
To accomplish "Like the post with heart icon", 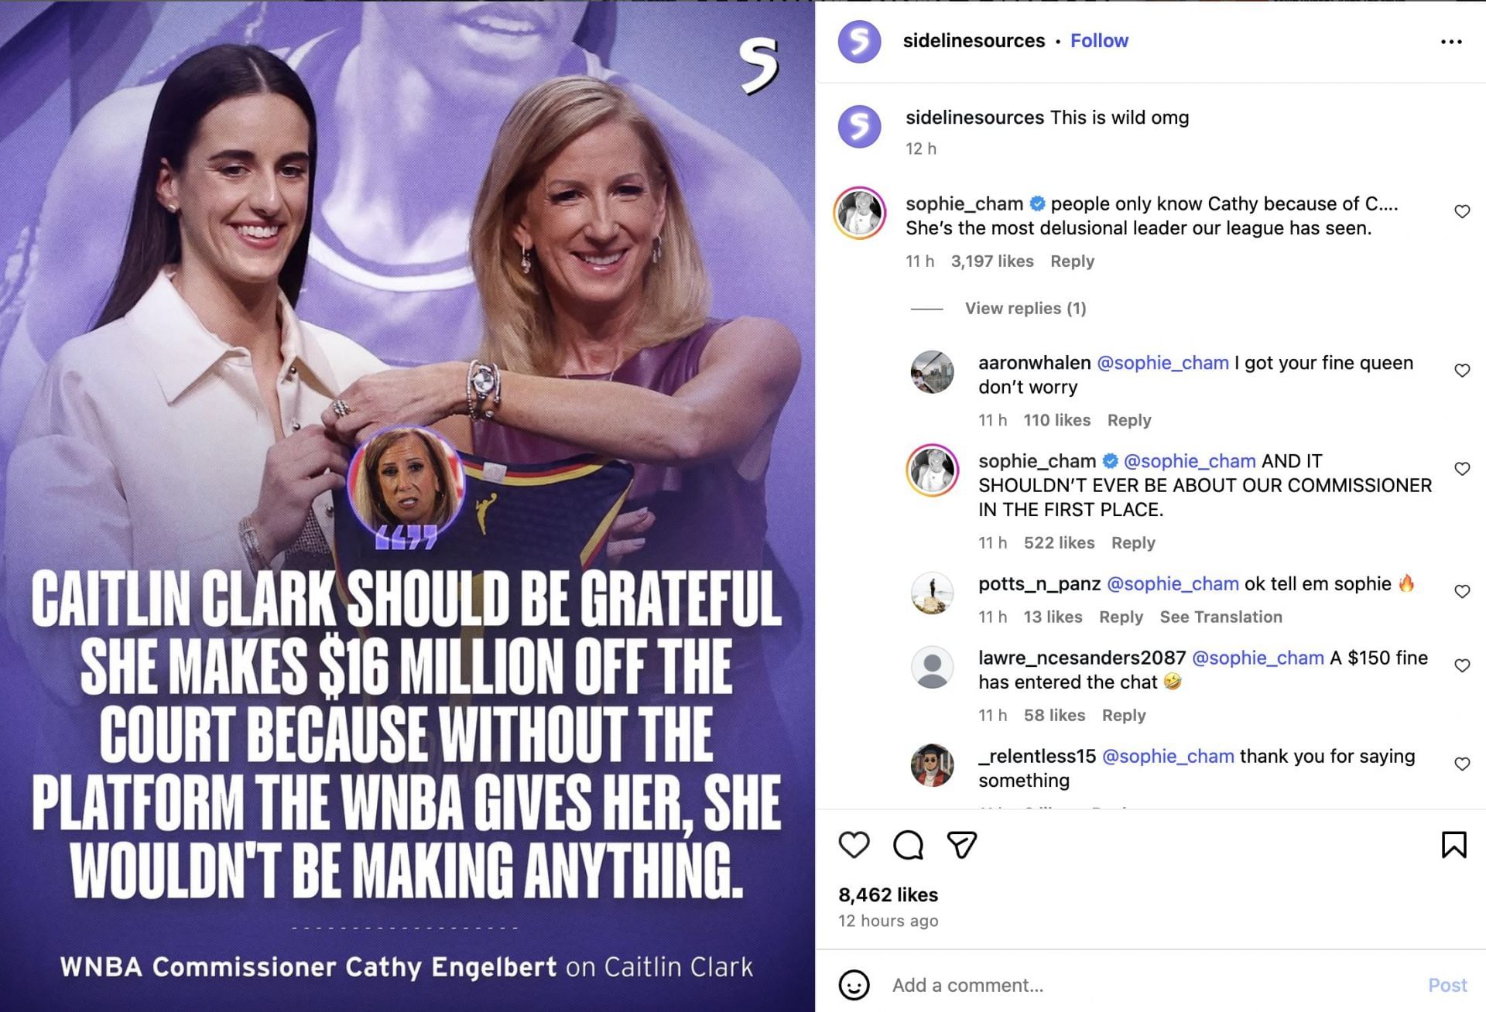I will click(x=854, y=845).
